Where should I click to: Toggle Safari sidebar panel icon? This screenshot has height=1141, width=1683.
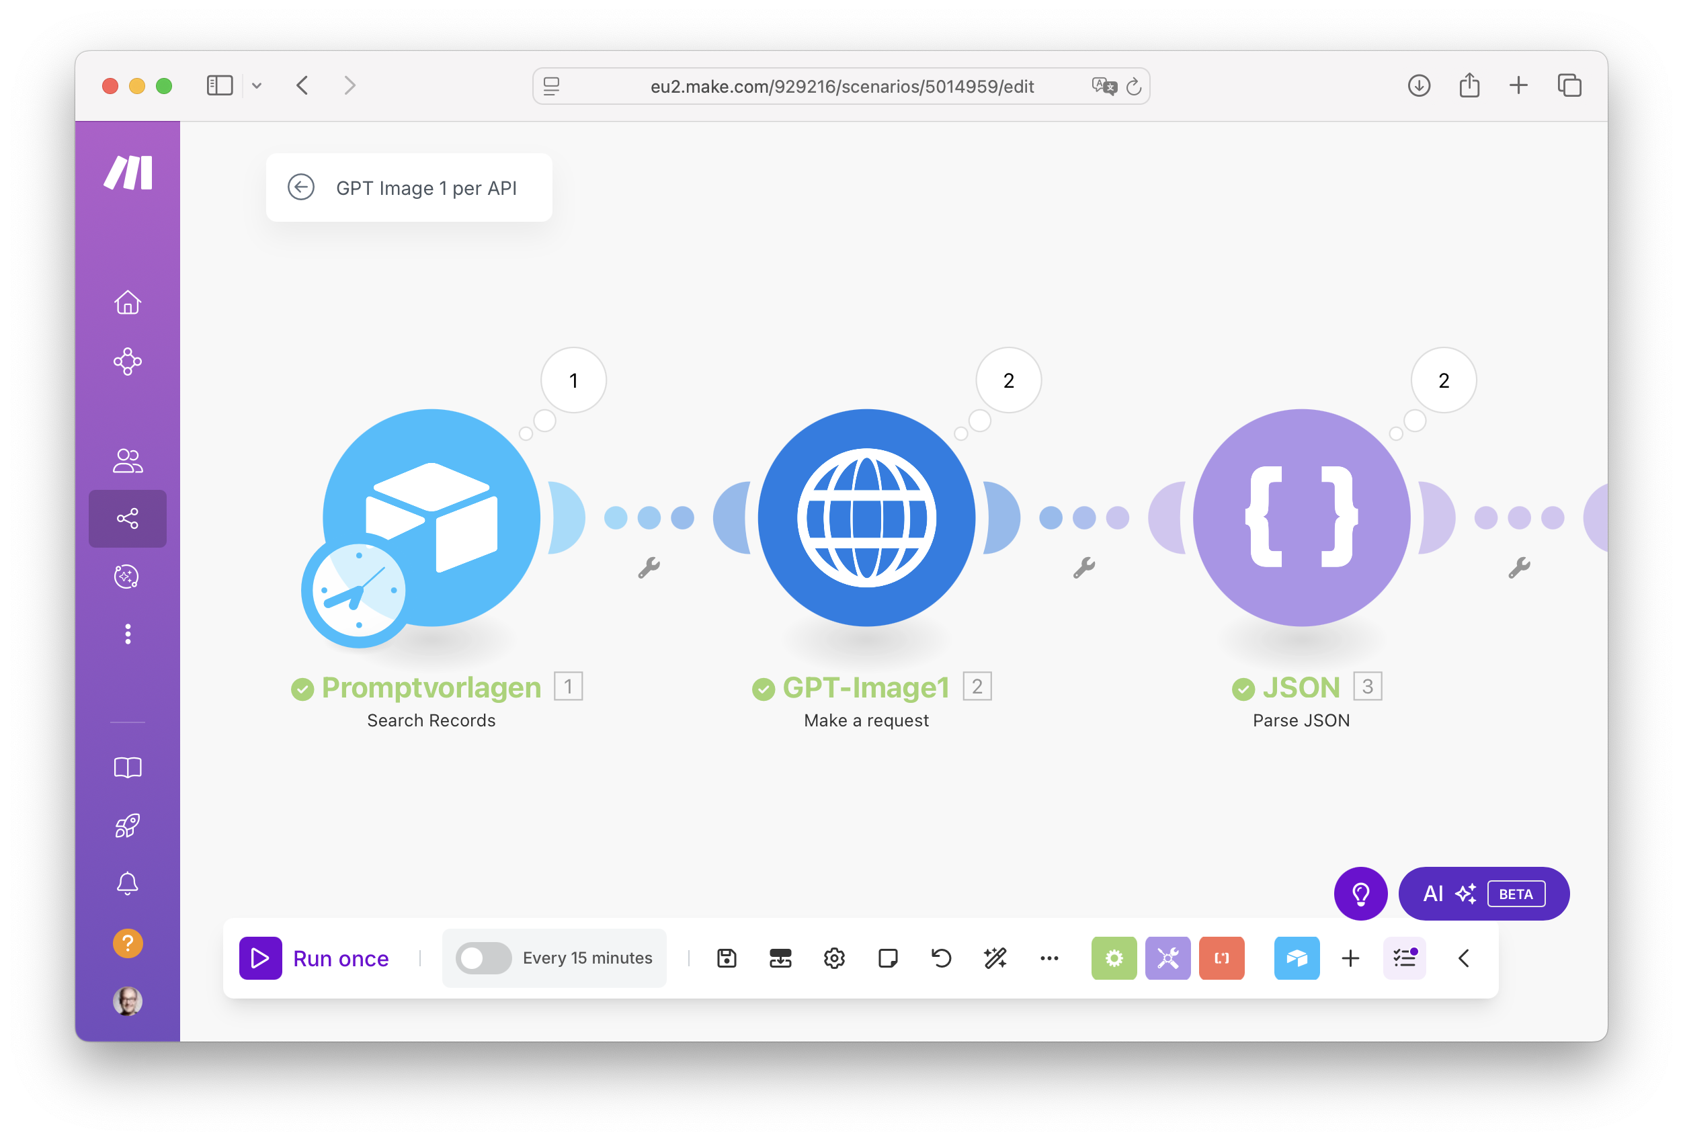pos(219,85)
